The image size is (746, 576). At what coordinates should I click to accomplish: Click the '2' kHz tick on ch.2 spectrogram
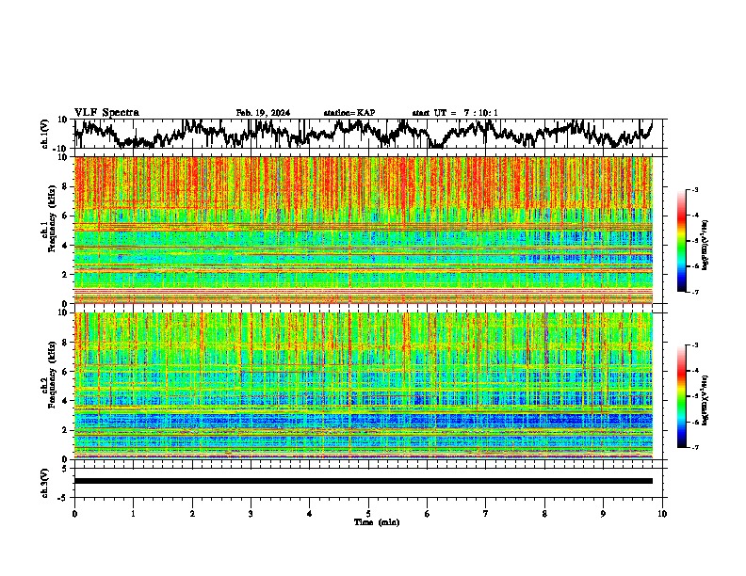coord(65,430)
